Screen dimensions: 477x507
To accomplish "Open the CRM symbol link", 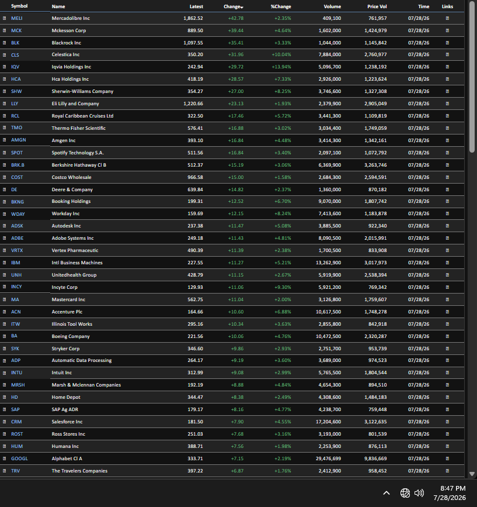I will click(16, 422).
